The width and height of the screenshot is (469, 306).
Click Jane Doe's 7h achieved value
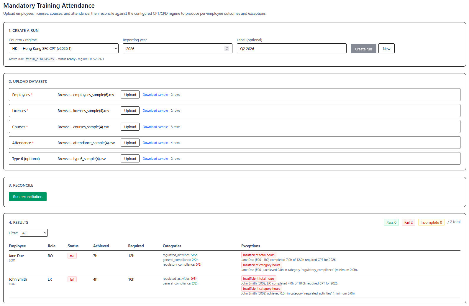[95, 256]
